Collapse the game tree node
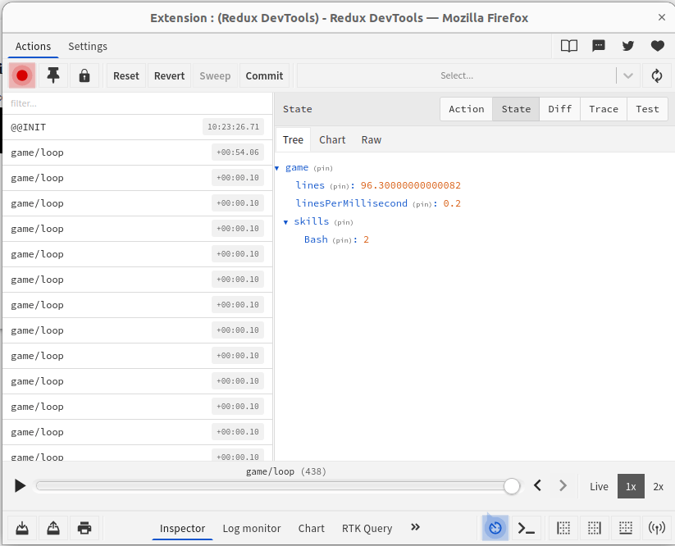Screen dimensions: 675x546 click(276, 168)
